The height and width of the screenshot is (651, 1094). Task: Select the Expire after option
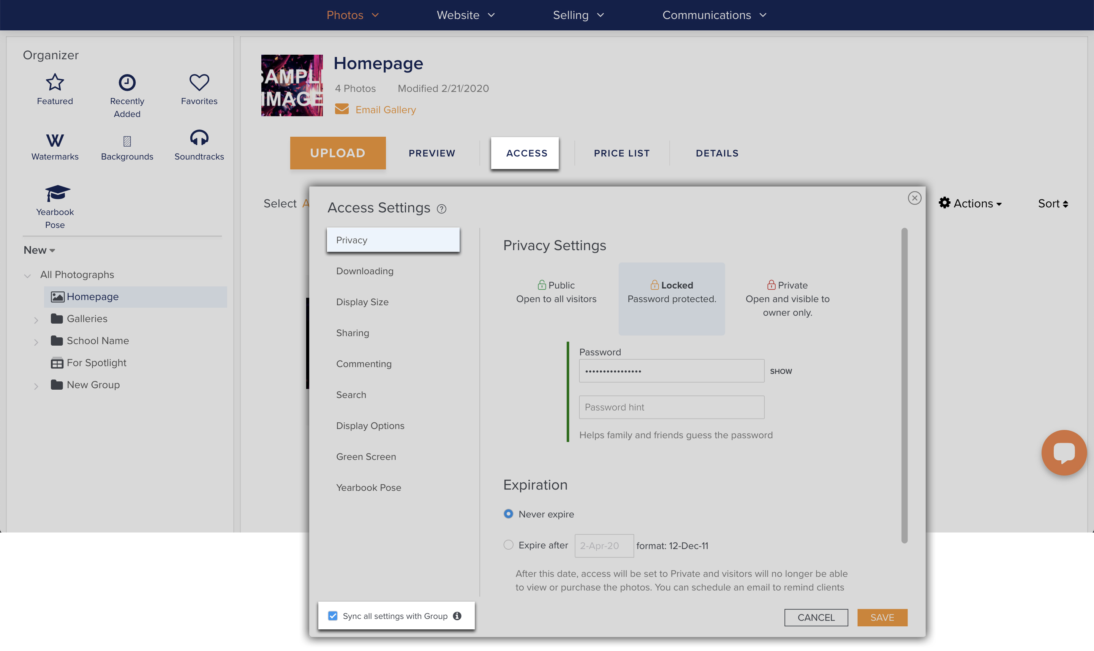(508, 545)
